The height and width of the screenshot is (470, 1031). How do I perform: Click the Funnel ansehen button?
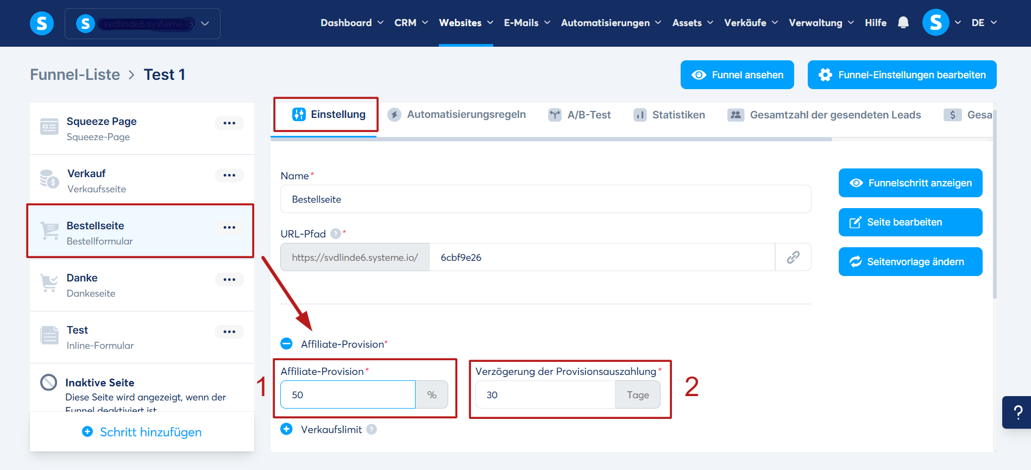[737, 74]
